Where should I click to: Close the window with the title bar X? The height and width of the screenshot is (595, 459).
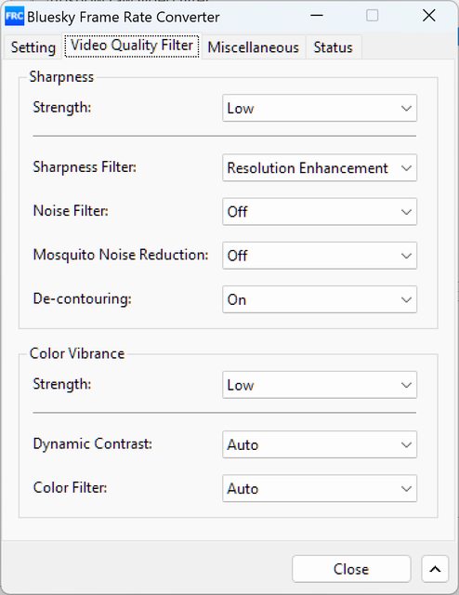[x=429, y=16]
